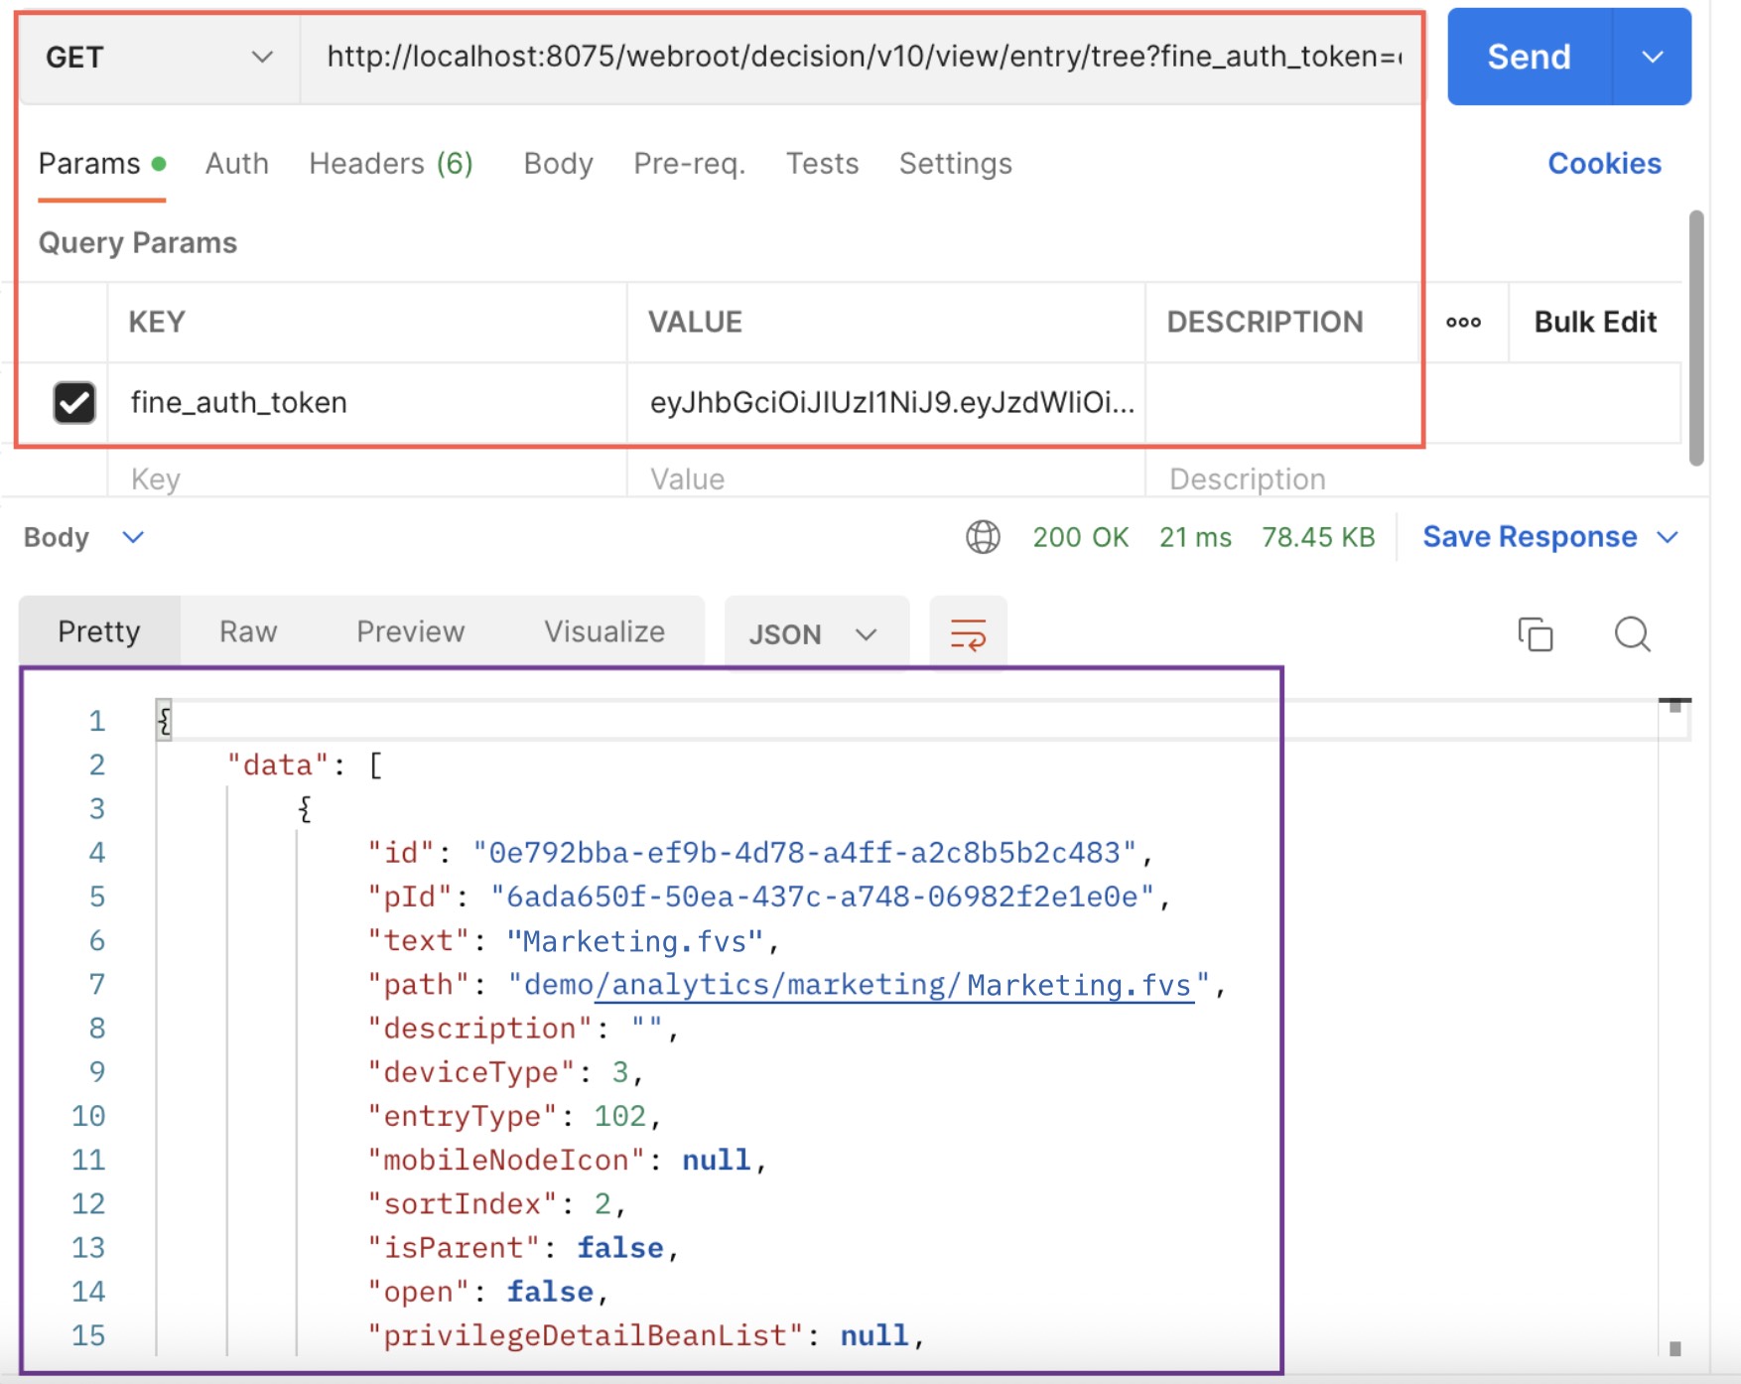This screenshot has width=1741, height=1384.
Task: Select the Visualize view tab
Action: coord(603,631)
